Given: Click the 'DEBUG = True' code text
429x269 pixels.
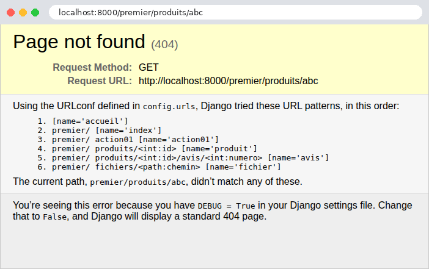Looking at the screenshot, I should point(226,206).
